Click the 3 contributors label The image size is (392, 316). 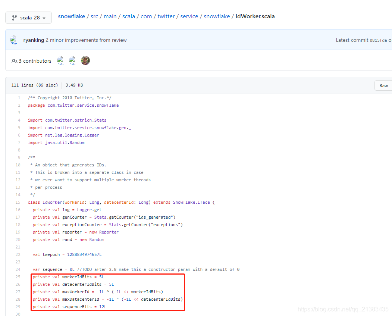(35, 61)
